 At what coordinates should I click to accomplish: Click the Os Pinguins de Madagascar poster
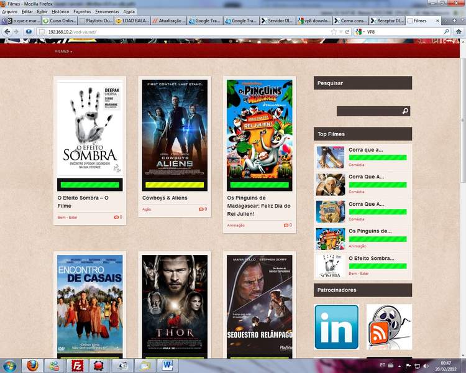click(x=260, y=129)
